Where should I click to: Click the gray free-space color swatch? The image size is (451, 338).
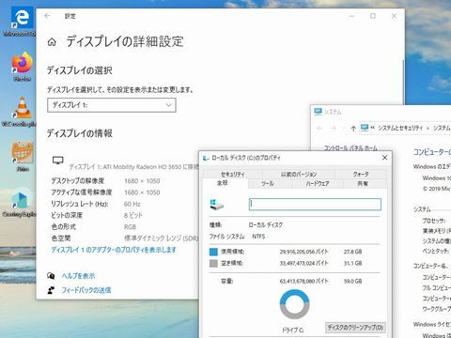click(x=213, y=264)
